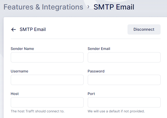The image size is (167, 118).
Task: Click the Username field label
Action: tap(19, 71)
